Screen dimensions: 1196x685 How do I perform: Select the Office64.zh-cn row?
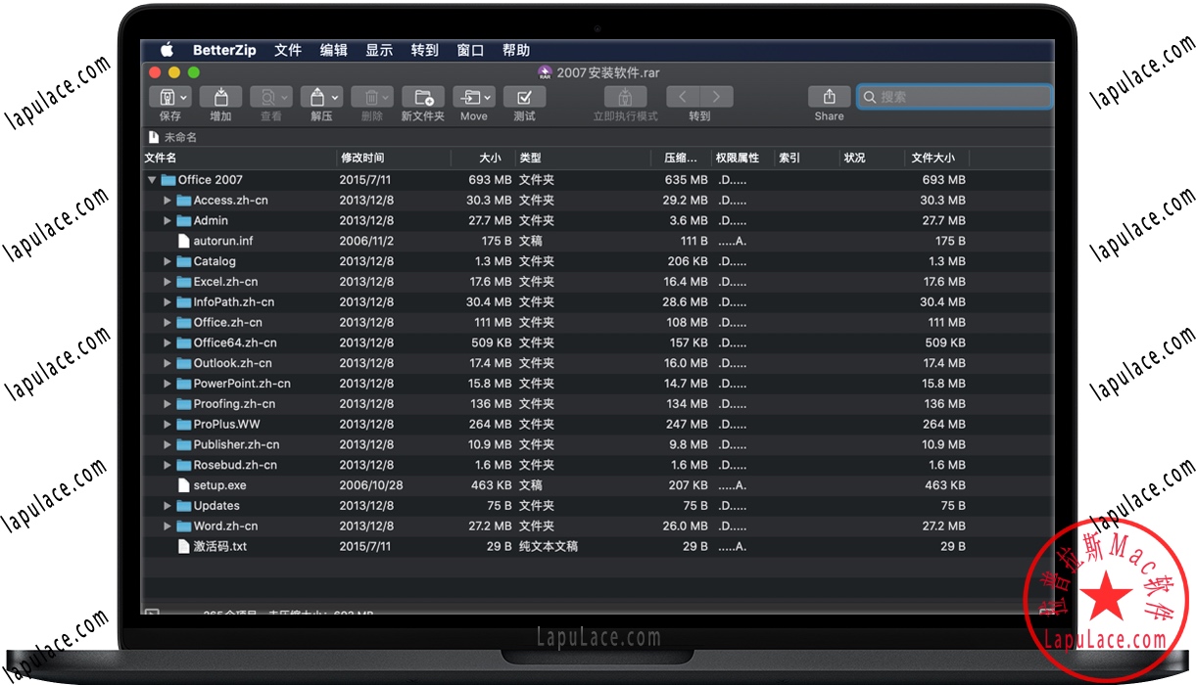coord(598,343)
